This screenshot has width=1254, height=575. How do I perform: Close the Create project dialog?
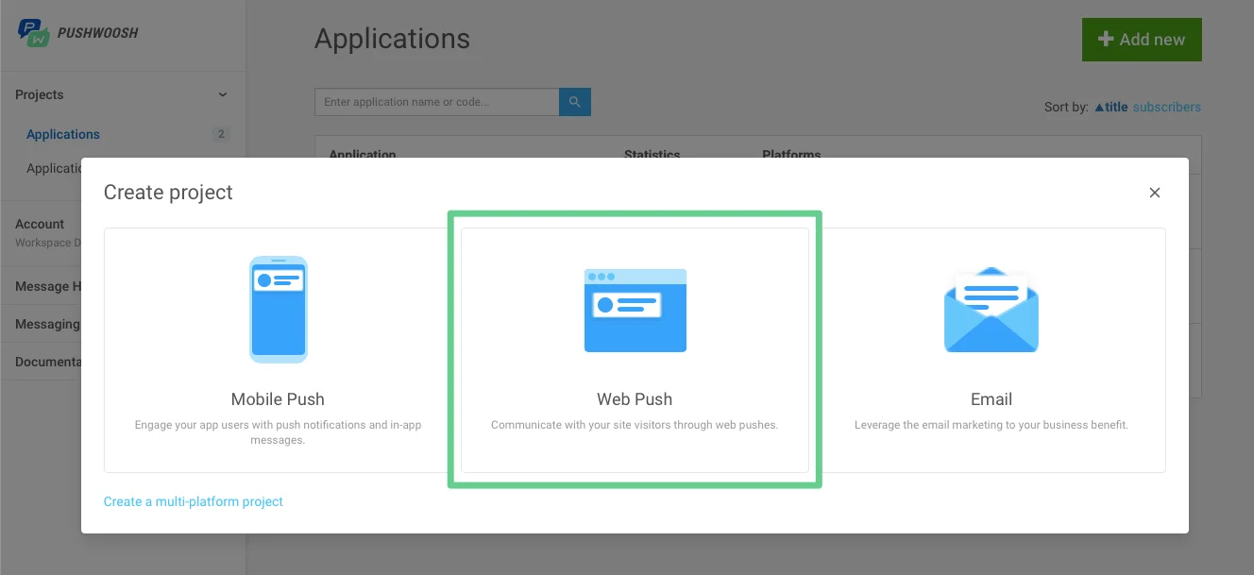pos(1154,193)
